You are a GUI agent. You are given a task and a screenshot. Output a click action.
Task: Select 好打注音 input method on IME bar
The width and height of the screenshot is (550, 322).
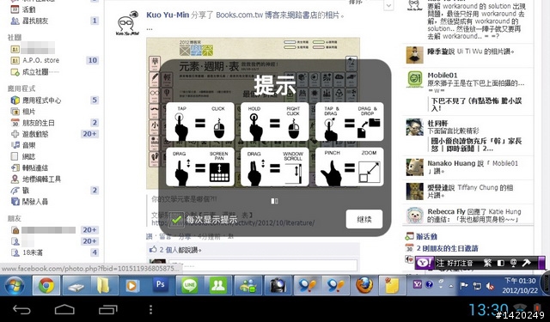460,263
